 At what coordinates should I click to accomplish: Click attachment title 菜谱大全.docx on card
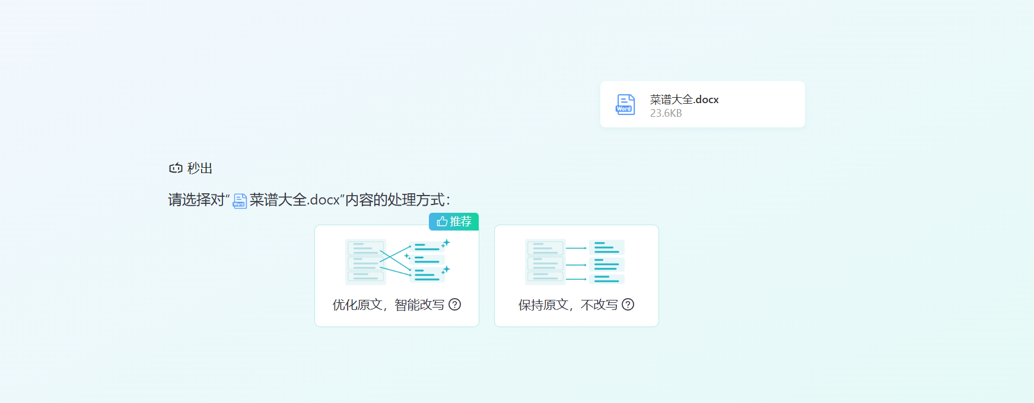point(684,100)
